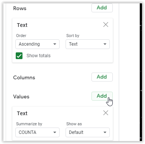
Task: Select the Text title in Values card
Action: click(x=22, y=113)
